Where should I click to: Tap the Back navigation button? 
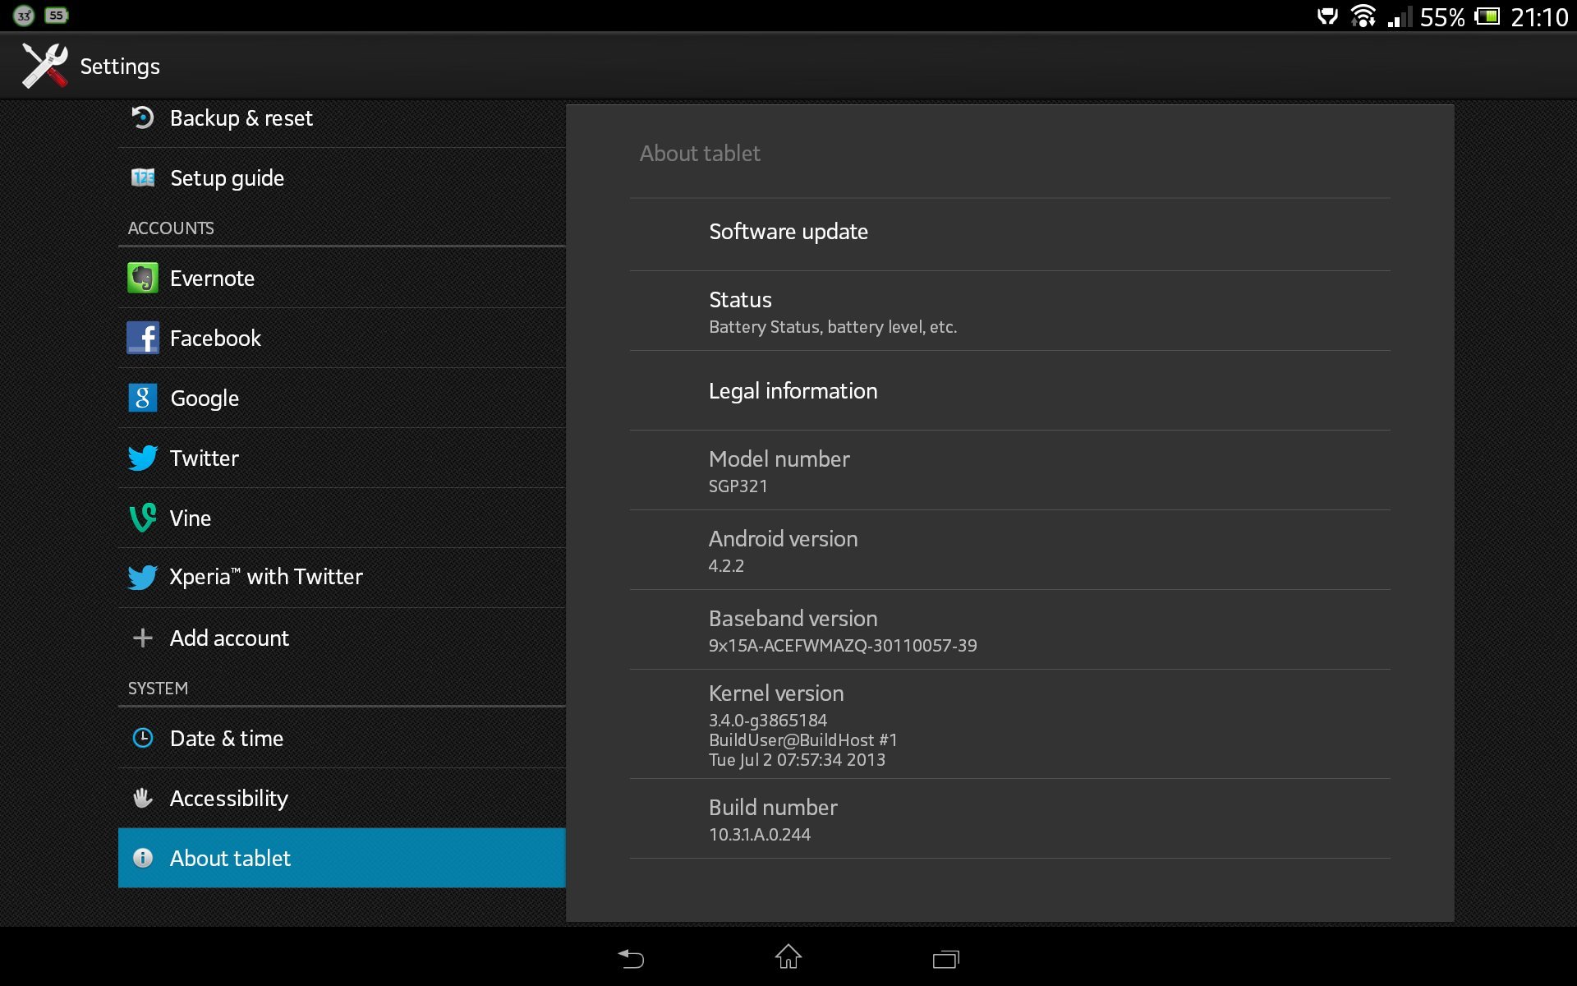point(631,958)
